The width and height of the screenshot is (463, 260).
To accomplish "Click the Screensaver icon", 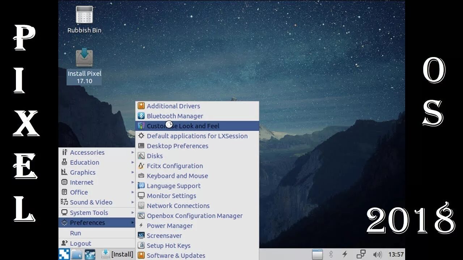I will tap(141, 235).
